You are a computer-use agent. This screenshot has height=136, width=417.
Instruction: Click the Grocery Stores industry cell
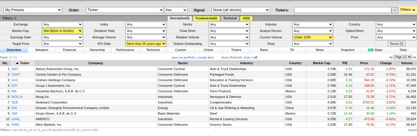point(246,125)
